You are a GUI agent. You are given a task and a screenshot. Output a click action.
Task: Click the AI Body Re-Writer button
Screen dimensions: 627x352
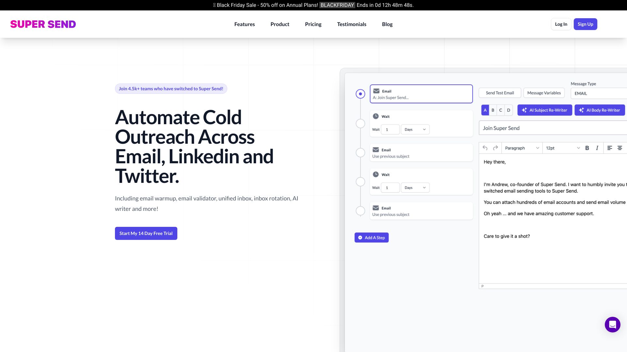click(x=600, y=110)
